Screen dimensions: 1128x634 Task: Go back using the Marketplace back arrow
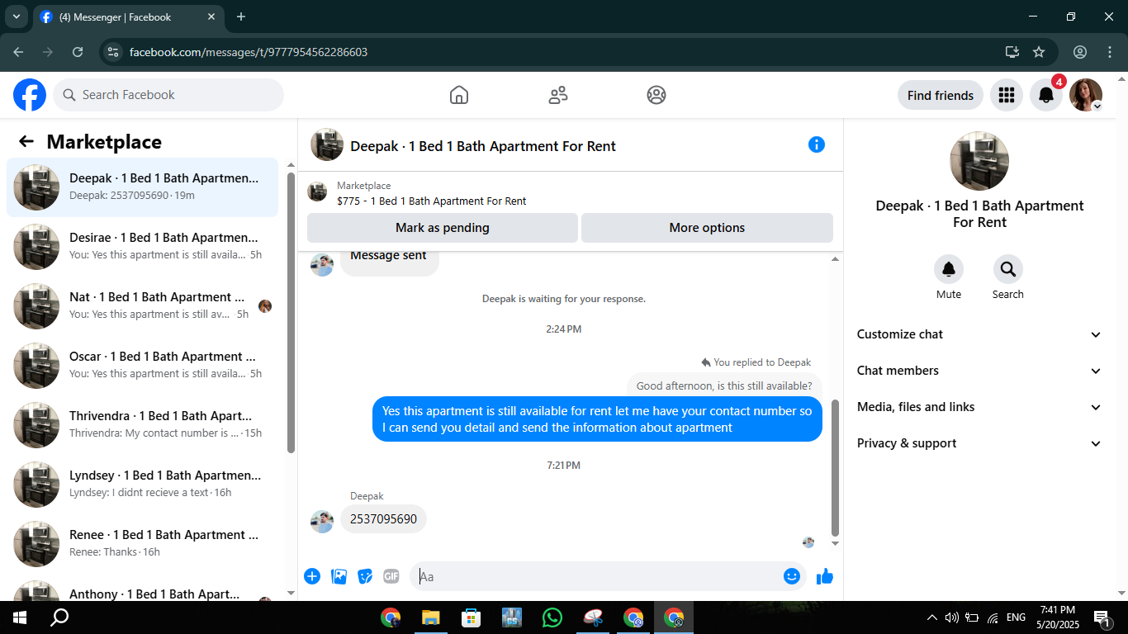(26, 141)
